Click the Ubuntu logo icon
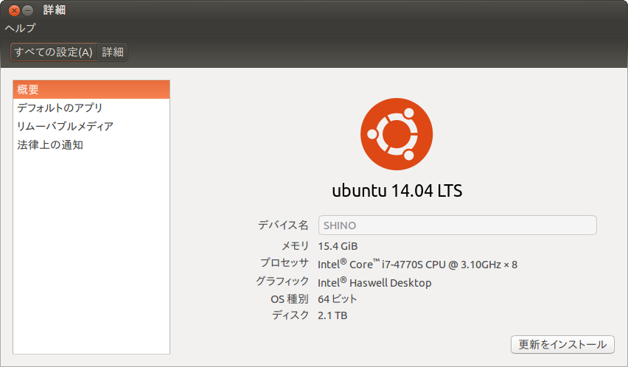 pyautogui.click(x=397, y=134)
